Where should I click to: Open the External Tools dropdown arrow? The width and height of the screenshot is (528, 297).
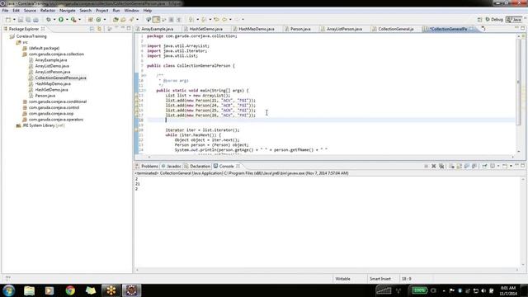[x=79, y=20]
